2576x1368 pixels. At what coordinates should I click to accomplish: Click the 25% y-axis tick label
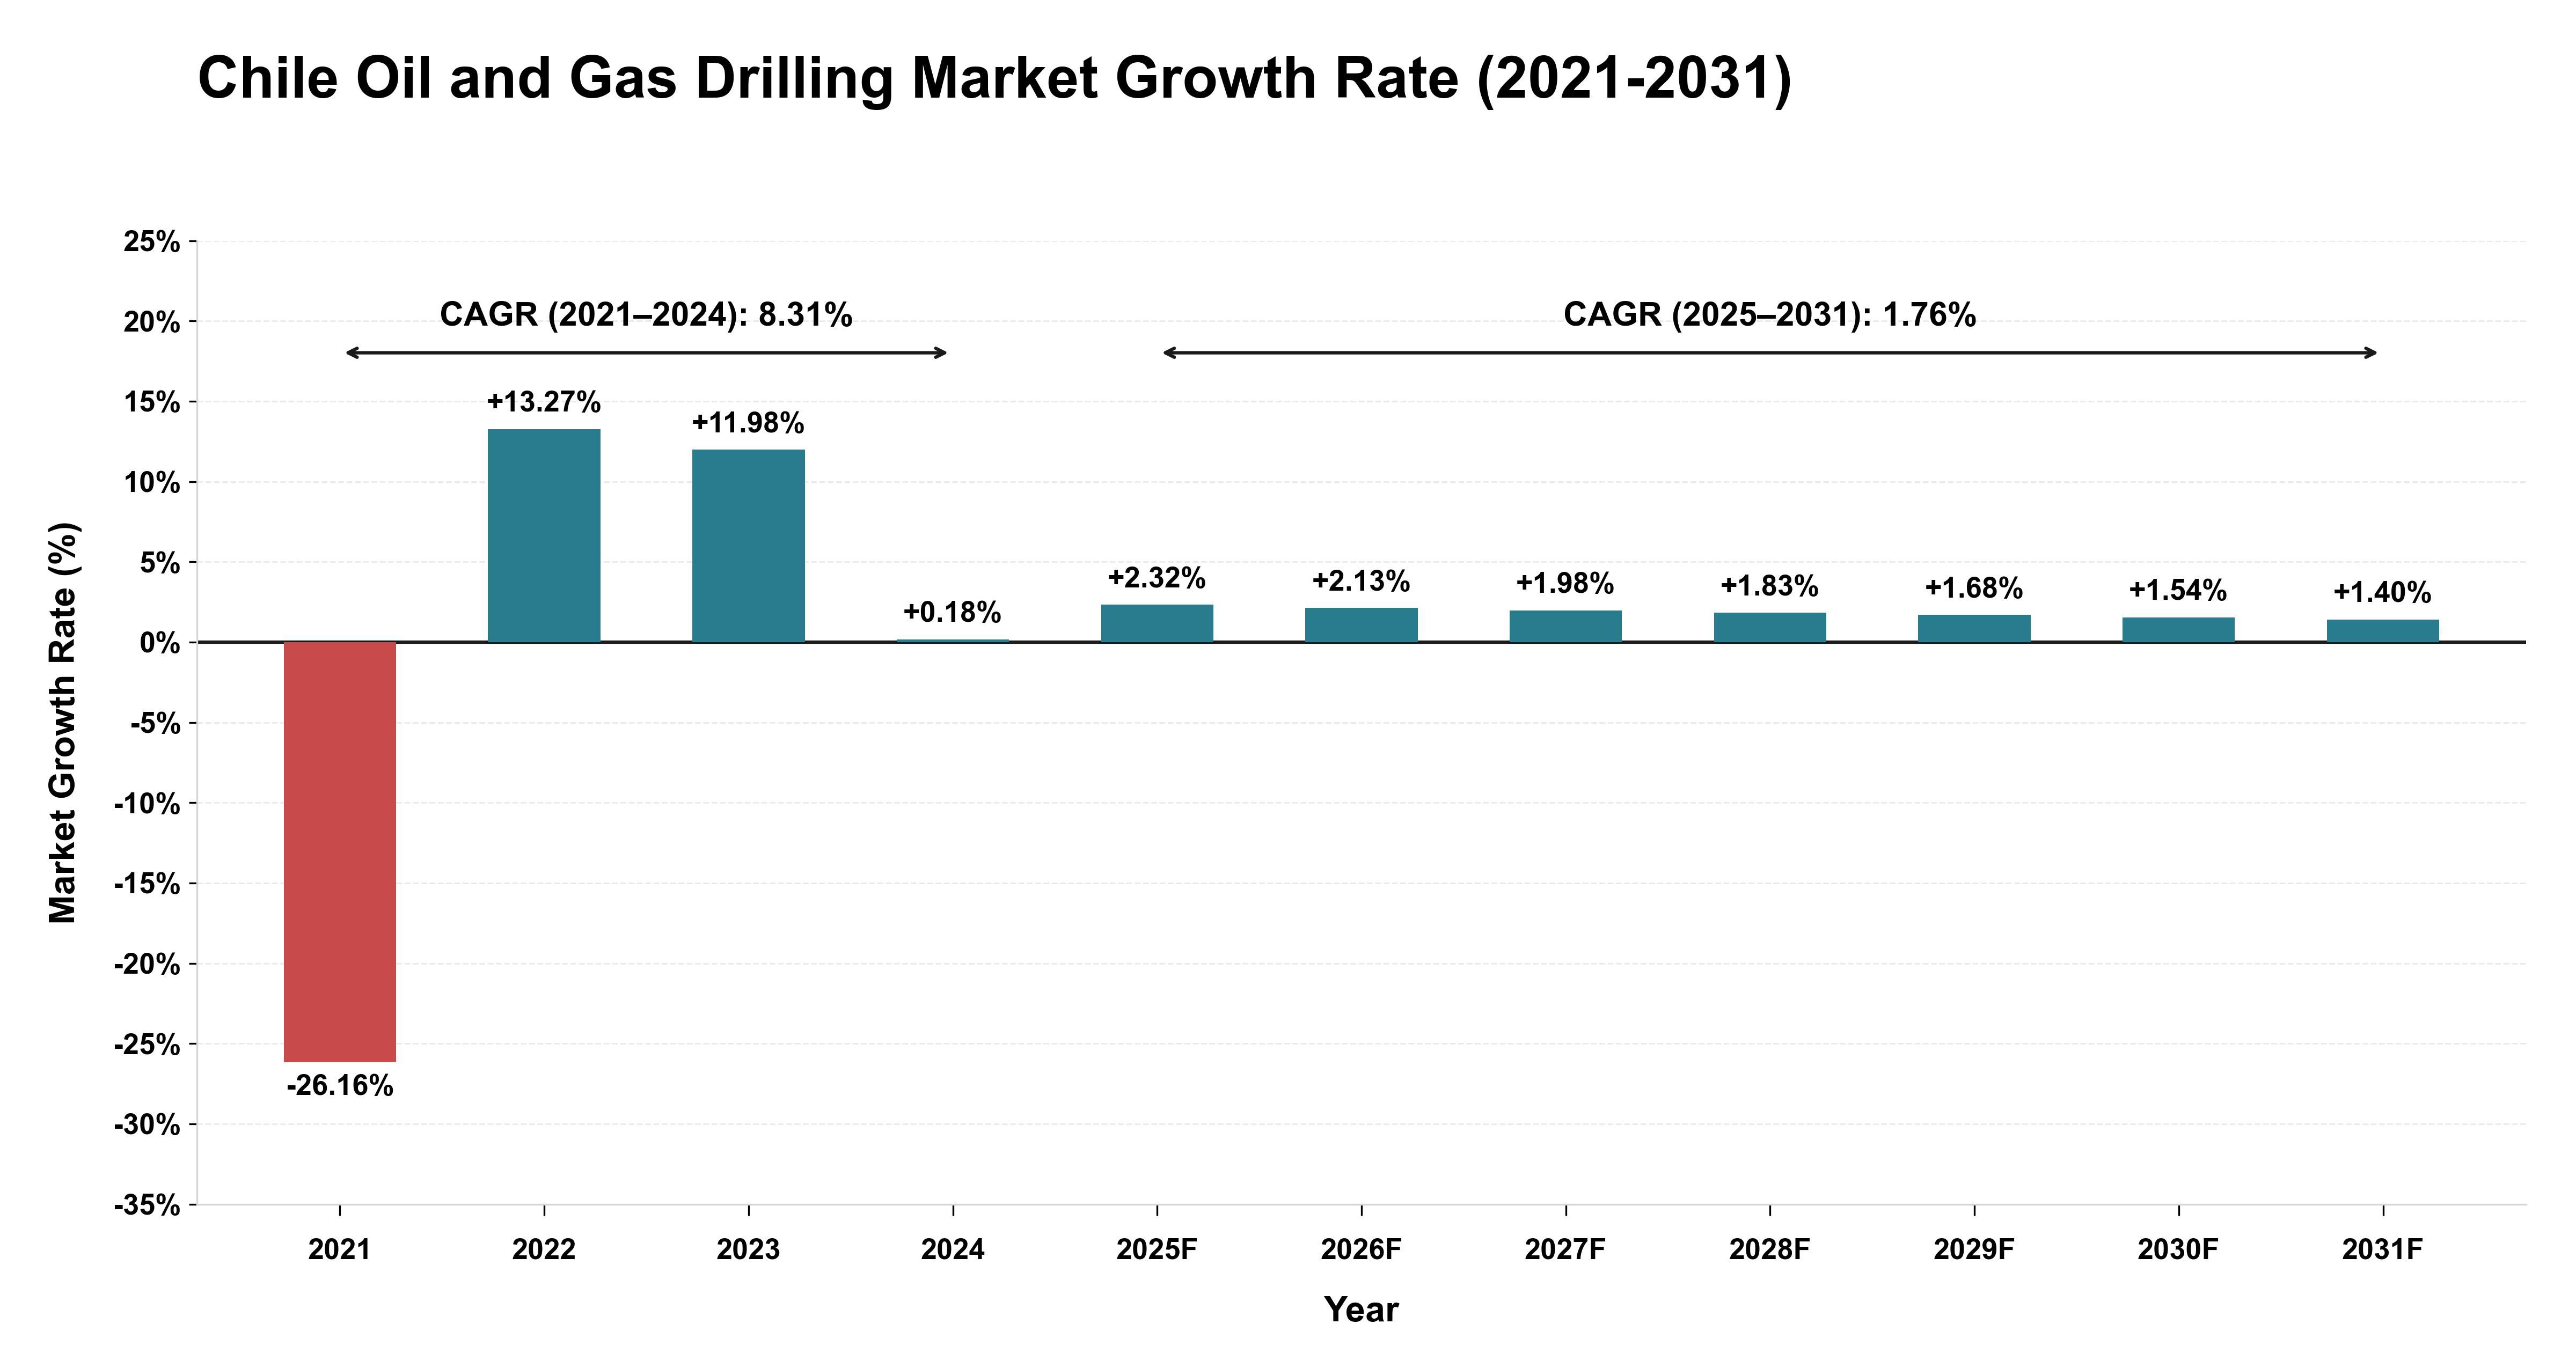(x=152, y=242)
